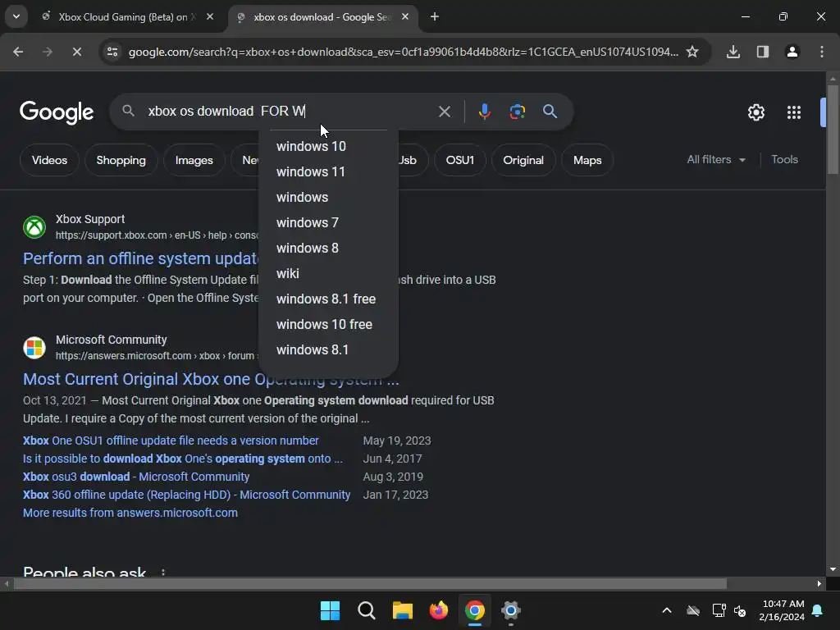This screenshot has height=630, width=840.
Task: Open 'Xbox One OSU1 offline update file' link
Action: pyautogui.click(x=171, y=441)
